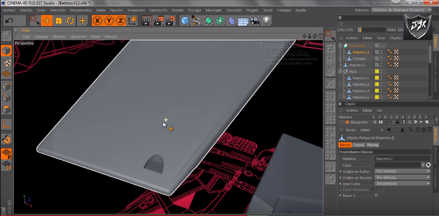The width and height of the screenshot is (439, 216).
Task: Click the Attributes search magnifier
Action: click(x=411, y=130)
